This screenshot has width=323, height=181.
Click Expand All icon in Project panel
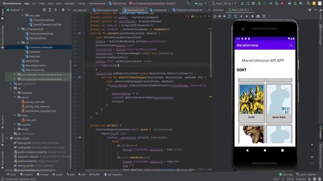coord(50,10)
